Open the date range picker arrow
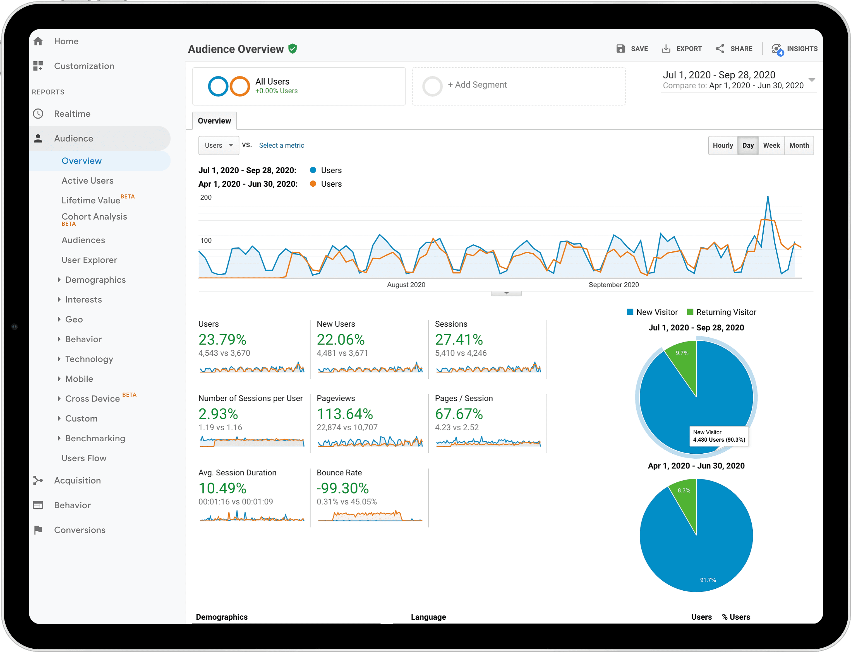 pos(811,80)
